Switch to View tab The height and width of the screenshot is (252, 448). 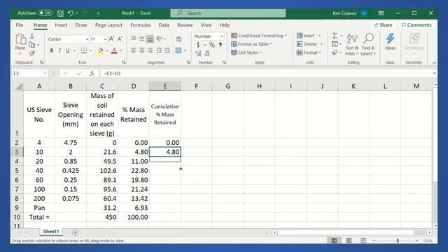[x=206, y=25]
